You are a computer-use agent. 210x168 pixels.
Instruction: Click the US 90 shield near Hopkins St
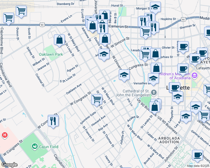[183, 20]
